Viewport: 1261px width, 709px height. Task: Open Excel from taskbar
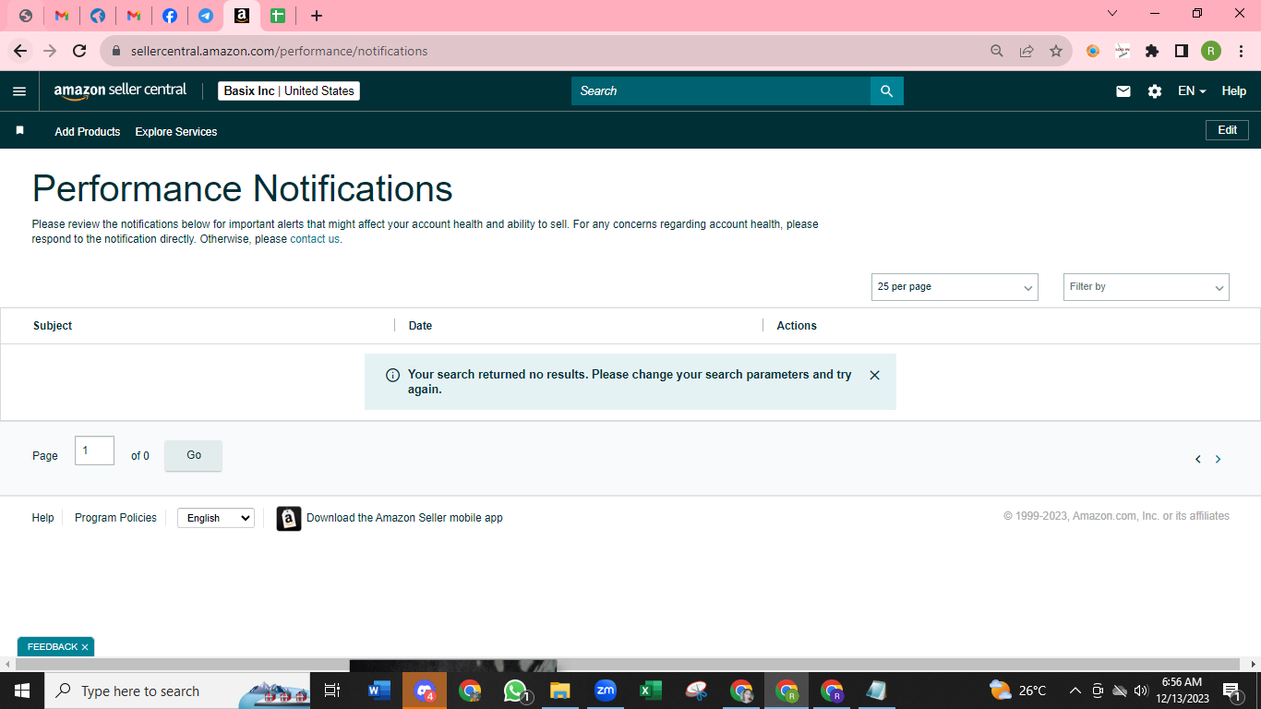point(651,691)
